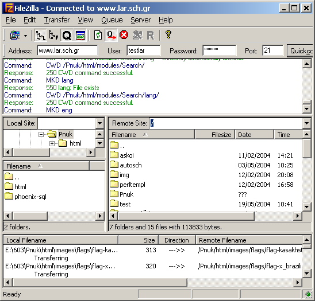Open the Edit menu
This screenshot has height=301, width=315.
point(29,20)
